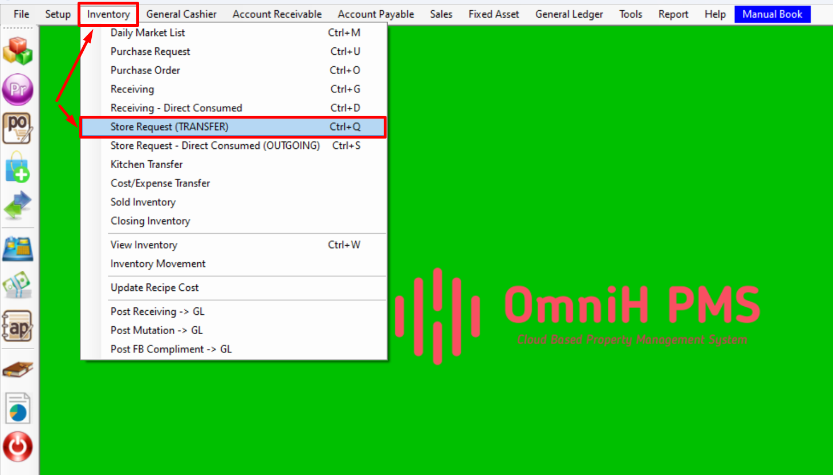Open the General Cashier menu
This screenshot has height=475, width=833.
(181, 14)
